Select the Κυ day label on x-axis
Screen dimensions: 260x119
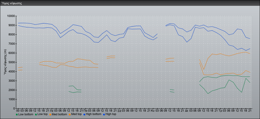(x=153, y=111)
